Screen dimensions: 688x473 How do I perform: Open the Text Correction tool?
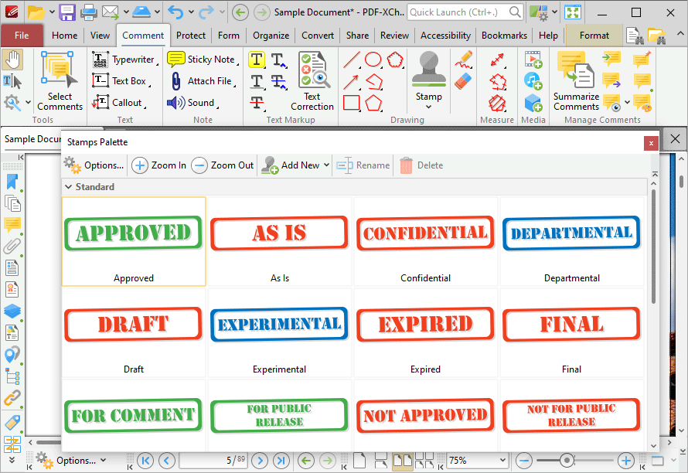(312, 81)
